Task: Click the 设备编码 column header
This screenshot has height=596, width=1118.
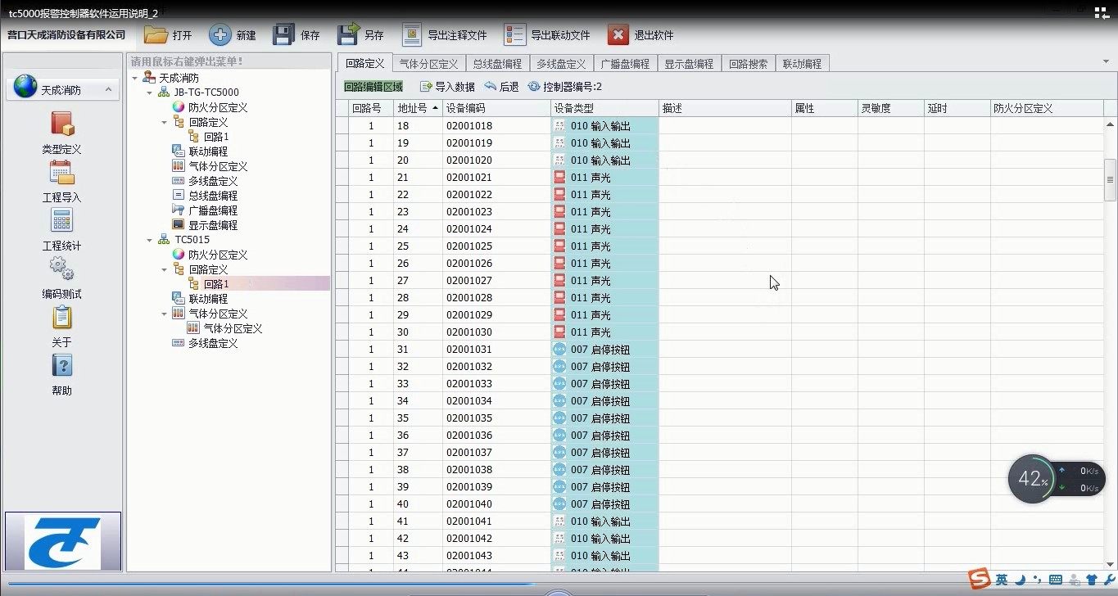Action: [x=497, y=108]
